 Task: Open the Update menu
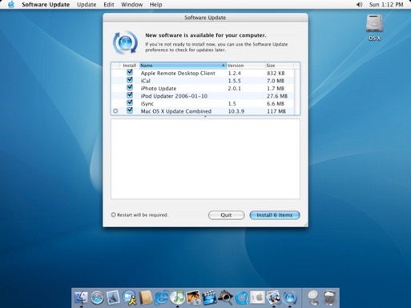(87, 5)
